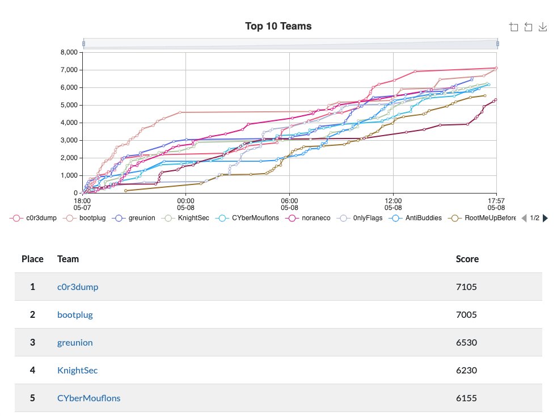Open CYberMouflons team link

[x=89, y=398]
